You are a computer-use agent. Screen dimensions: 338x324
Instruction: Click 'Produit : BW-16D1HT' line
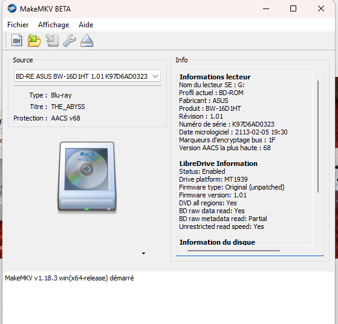[210, 108]
